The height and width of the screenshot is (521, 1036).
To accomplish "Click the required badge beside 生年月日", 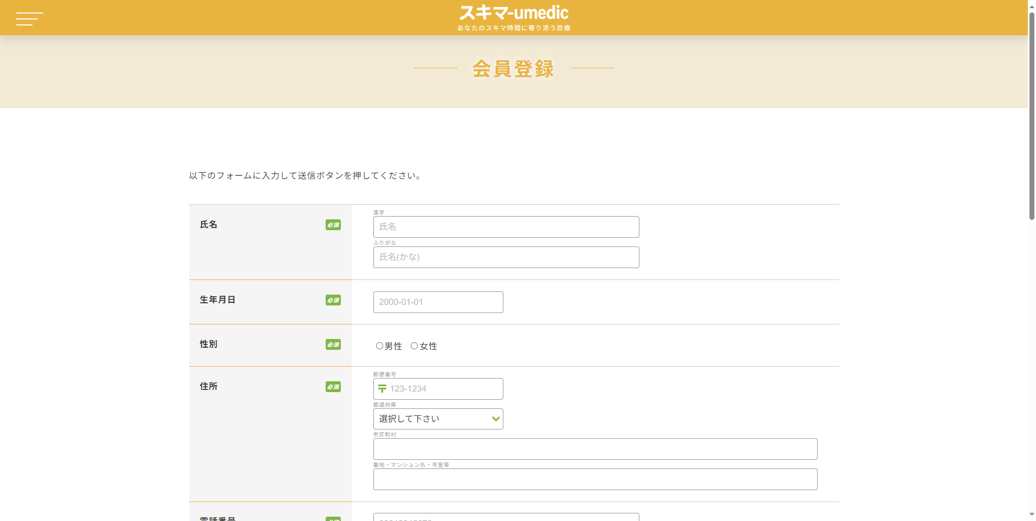I will pyautogui.click(x=333, y=300).
